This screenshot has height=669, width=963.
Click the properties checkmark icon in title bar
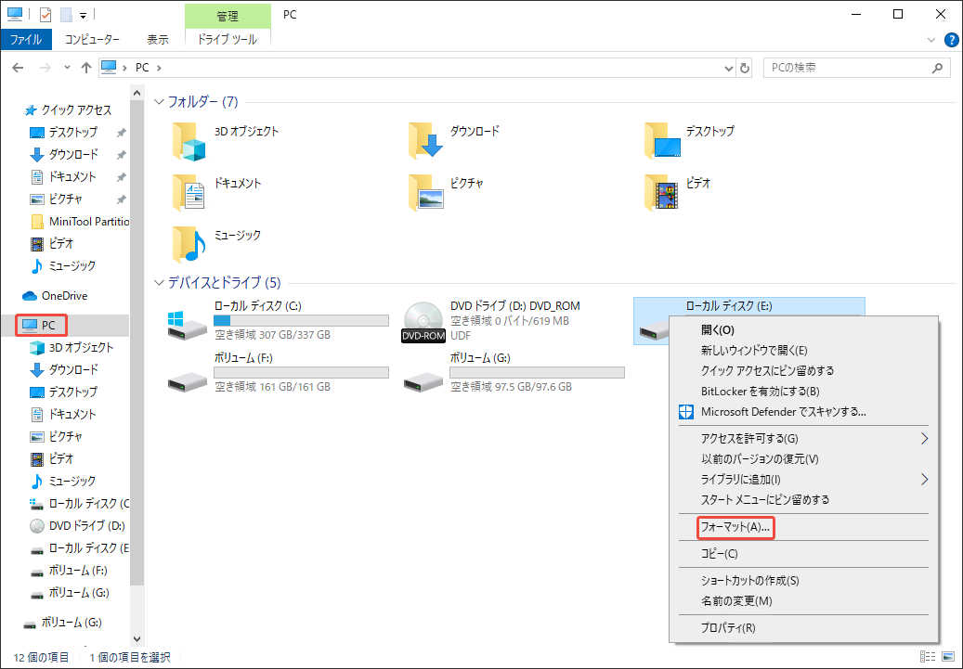46,14
